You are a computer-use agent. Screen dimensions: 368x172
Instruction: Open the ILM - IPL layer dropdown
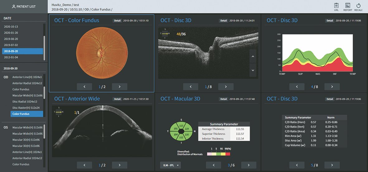[x=170, y=165]
